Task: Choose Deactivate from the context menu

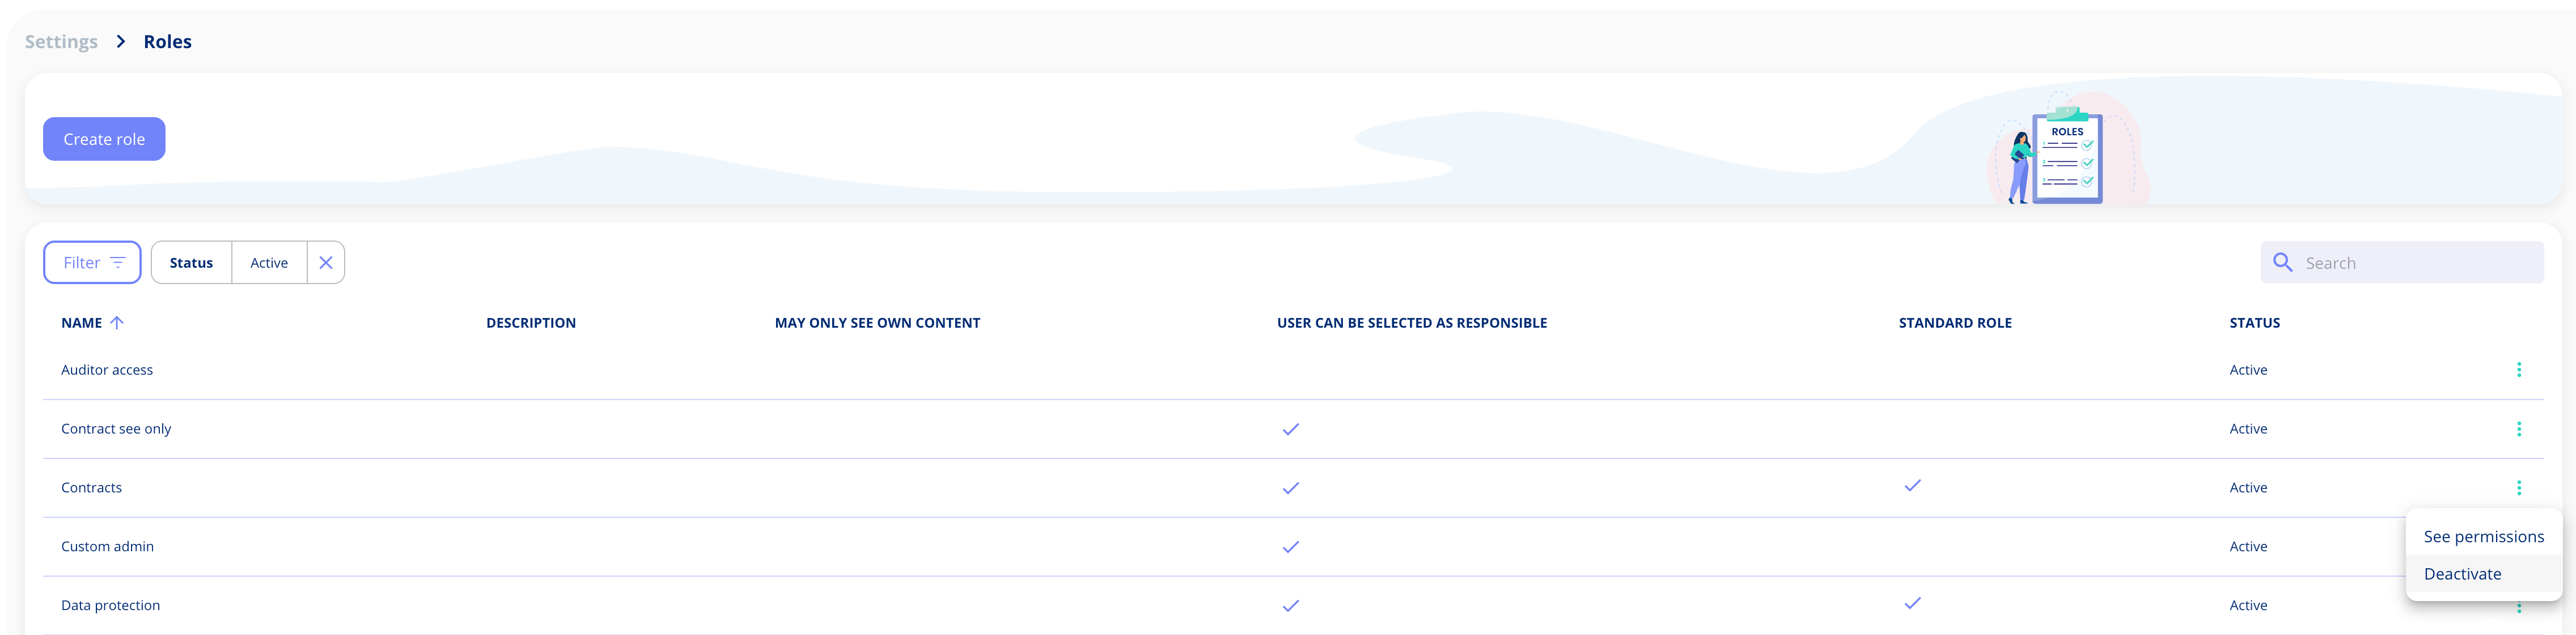Action: (2462, 573)
